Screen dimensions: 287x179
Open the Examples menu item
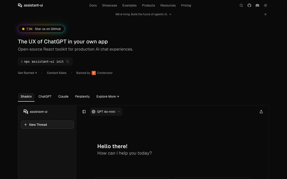(129, 5)
